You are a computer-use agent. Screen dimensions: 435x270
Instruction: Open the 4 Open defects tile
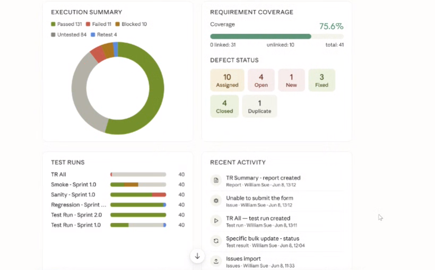tap(261, 80)
